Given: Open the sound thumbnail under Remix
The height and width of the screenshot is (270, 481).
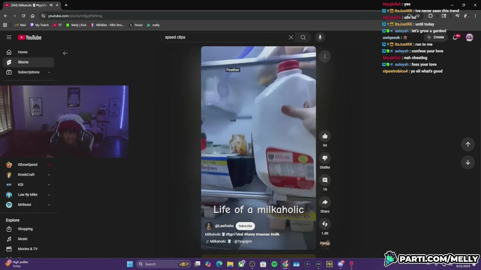Looking at the screenshot, I should pos(325,245).
